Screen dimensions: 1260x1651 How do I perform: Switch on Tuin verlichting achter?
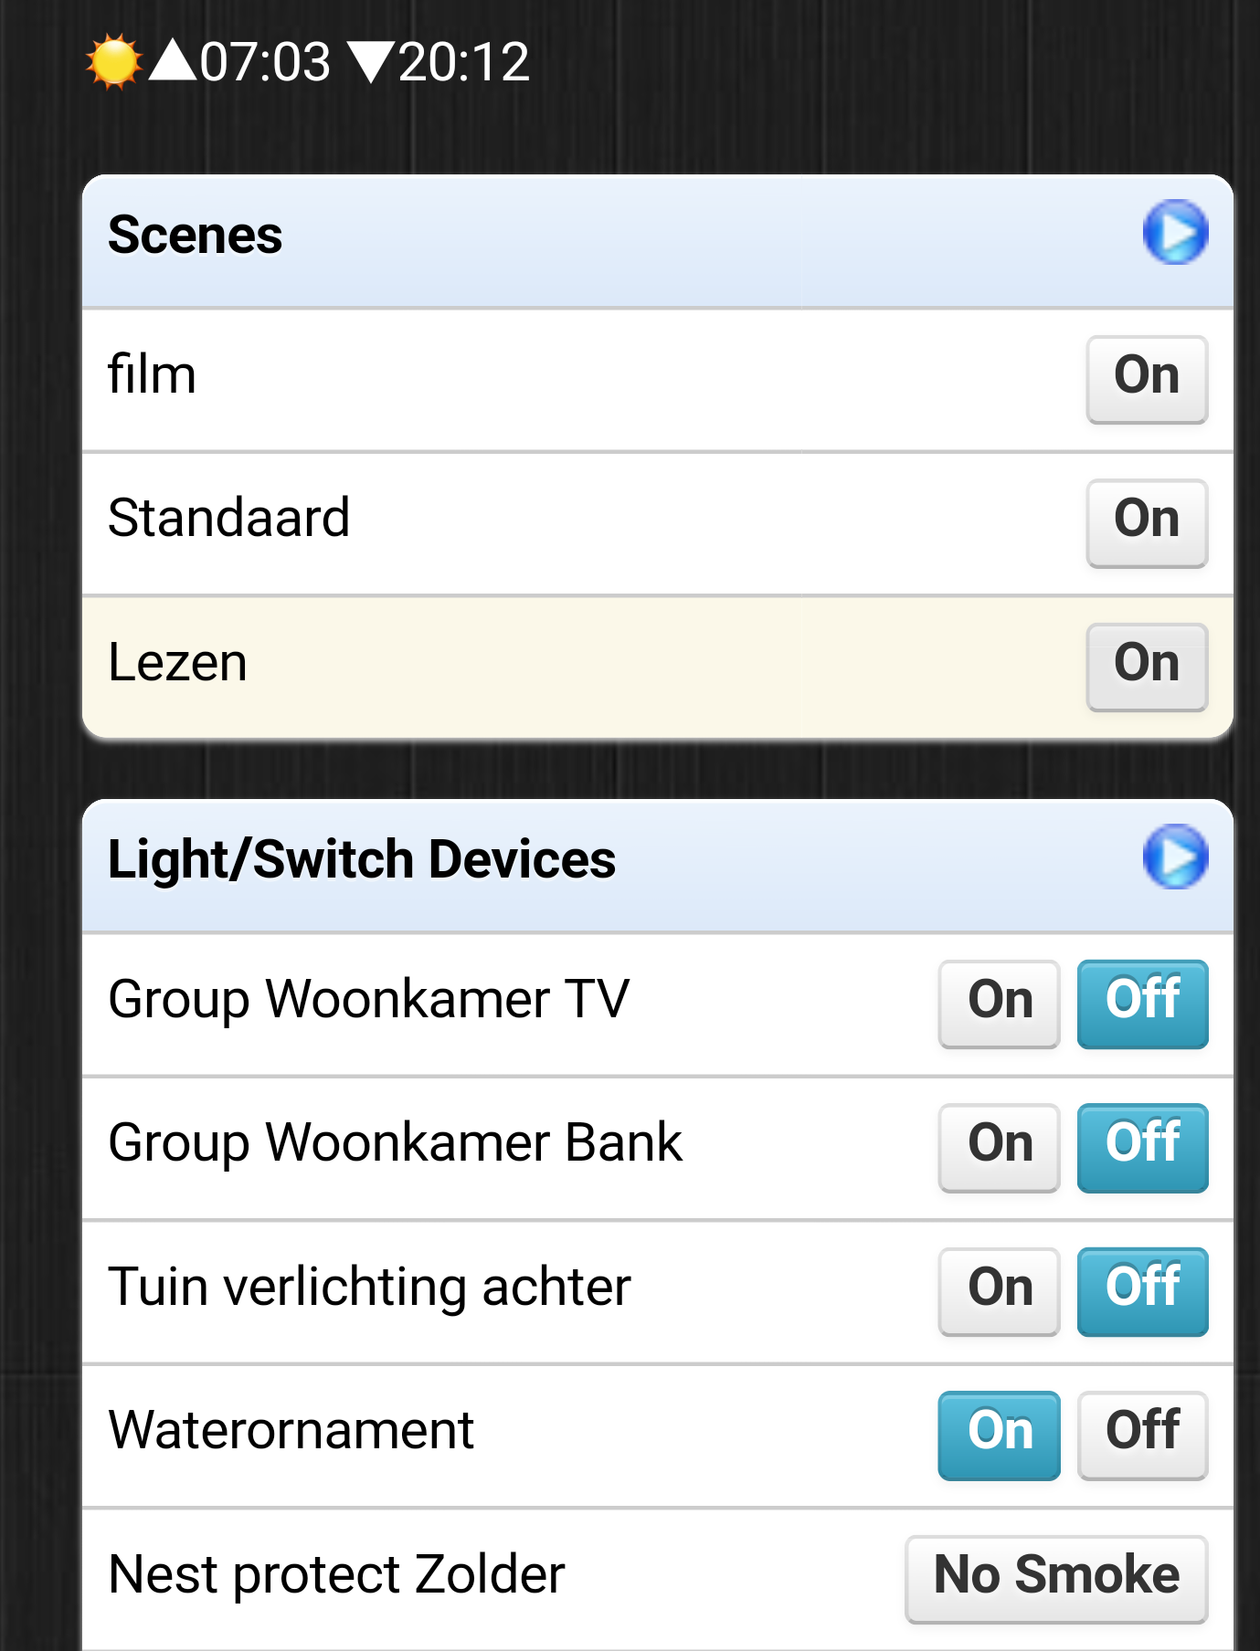pos(999,1291)
